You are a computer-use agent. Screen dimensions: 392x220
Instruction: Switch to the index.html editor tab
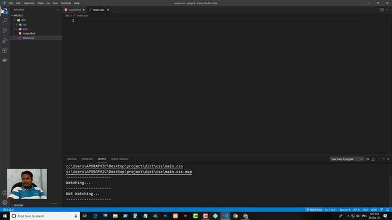pyautogui.click(x=75, y=10)
